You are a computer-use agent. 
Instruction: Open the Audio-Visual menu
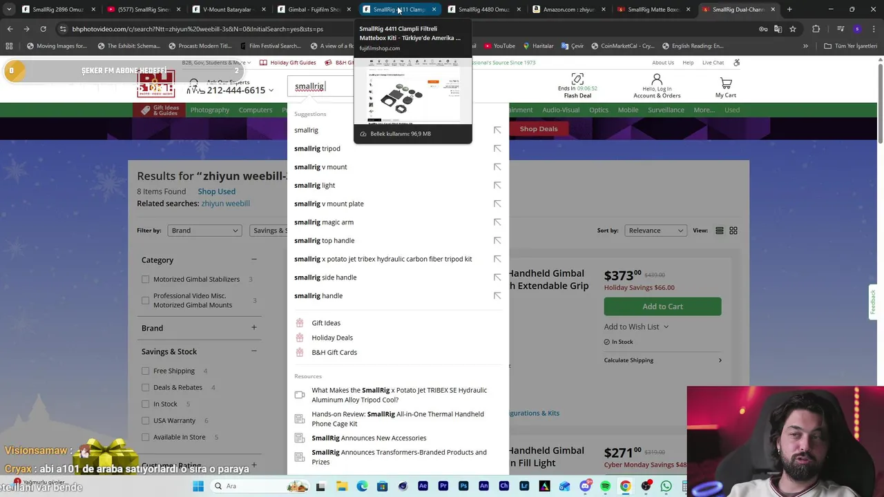[x=561, y=110]
